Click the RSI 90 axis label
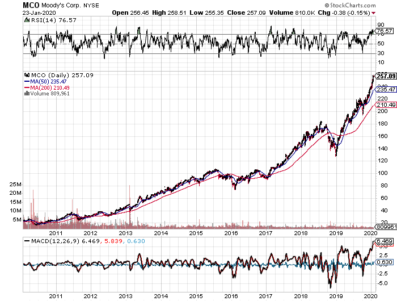Screen dimensions: 397x301 pos(381,25)
